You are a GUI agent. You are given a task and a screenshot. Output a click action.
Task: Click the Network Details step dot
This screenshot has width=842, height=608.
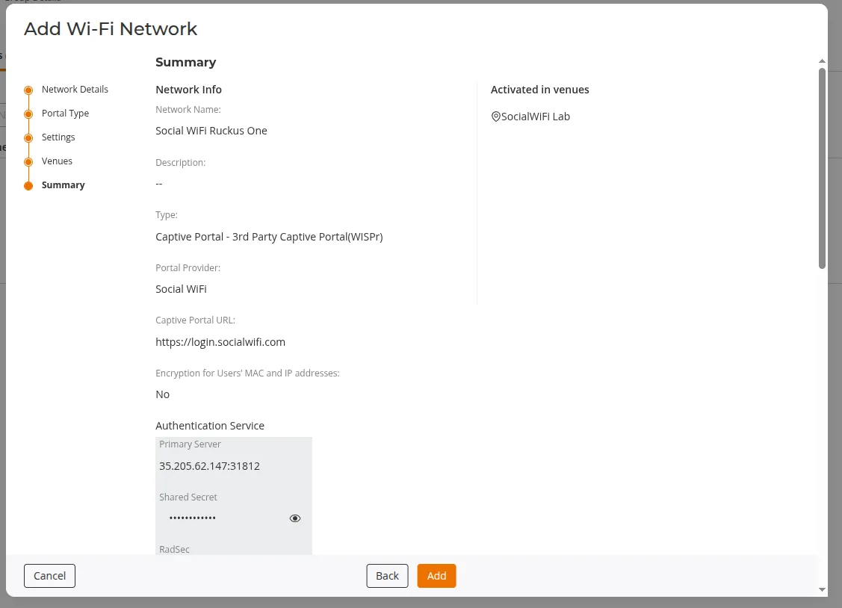28,90
